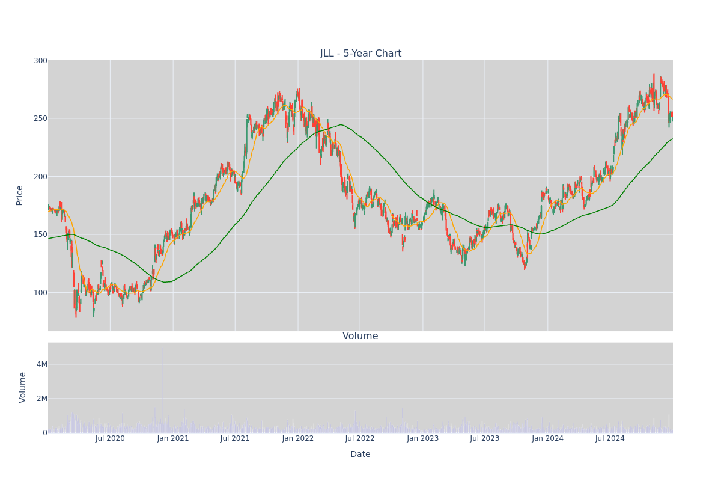Click the 100 price axis label
Image resolution: width=721 pixels, height=481 pixels.
[40, 293]
